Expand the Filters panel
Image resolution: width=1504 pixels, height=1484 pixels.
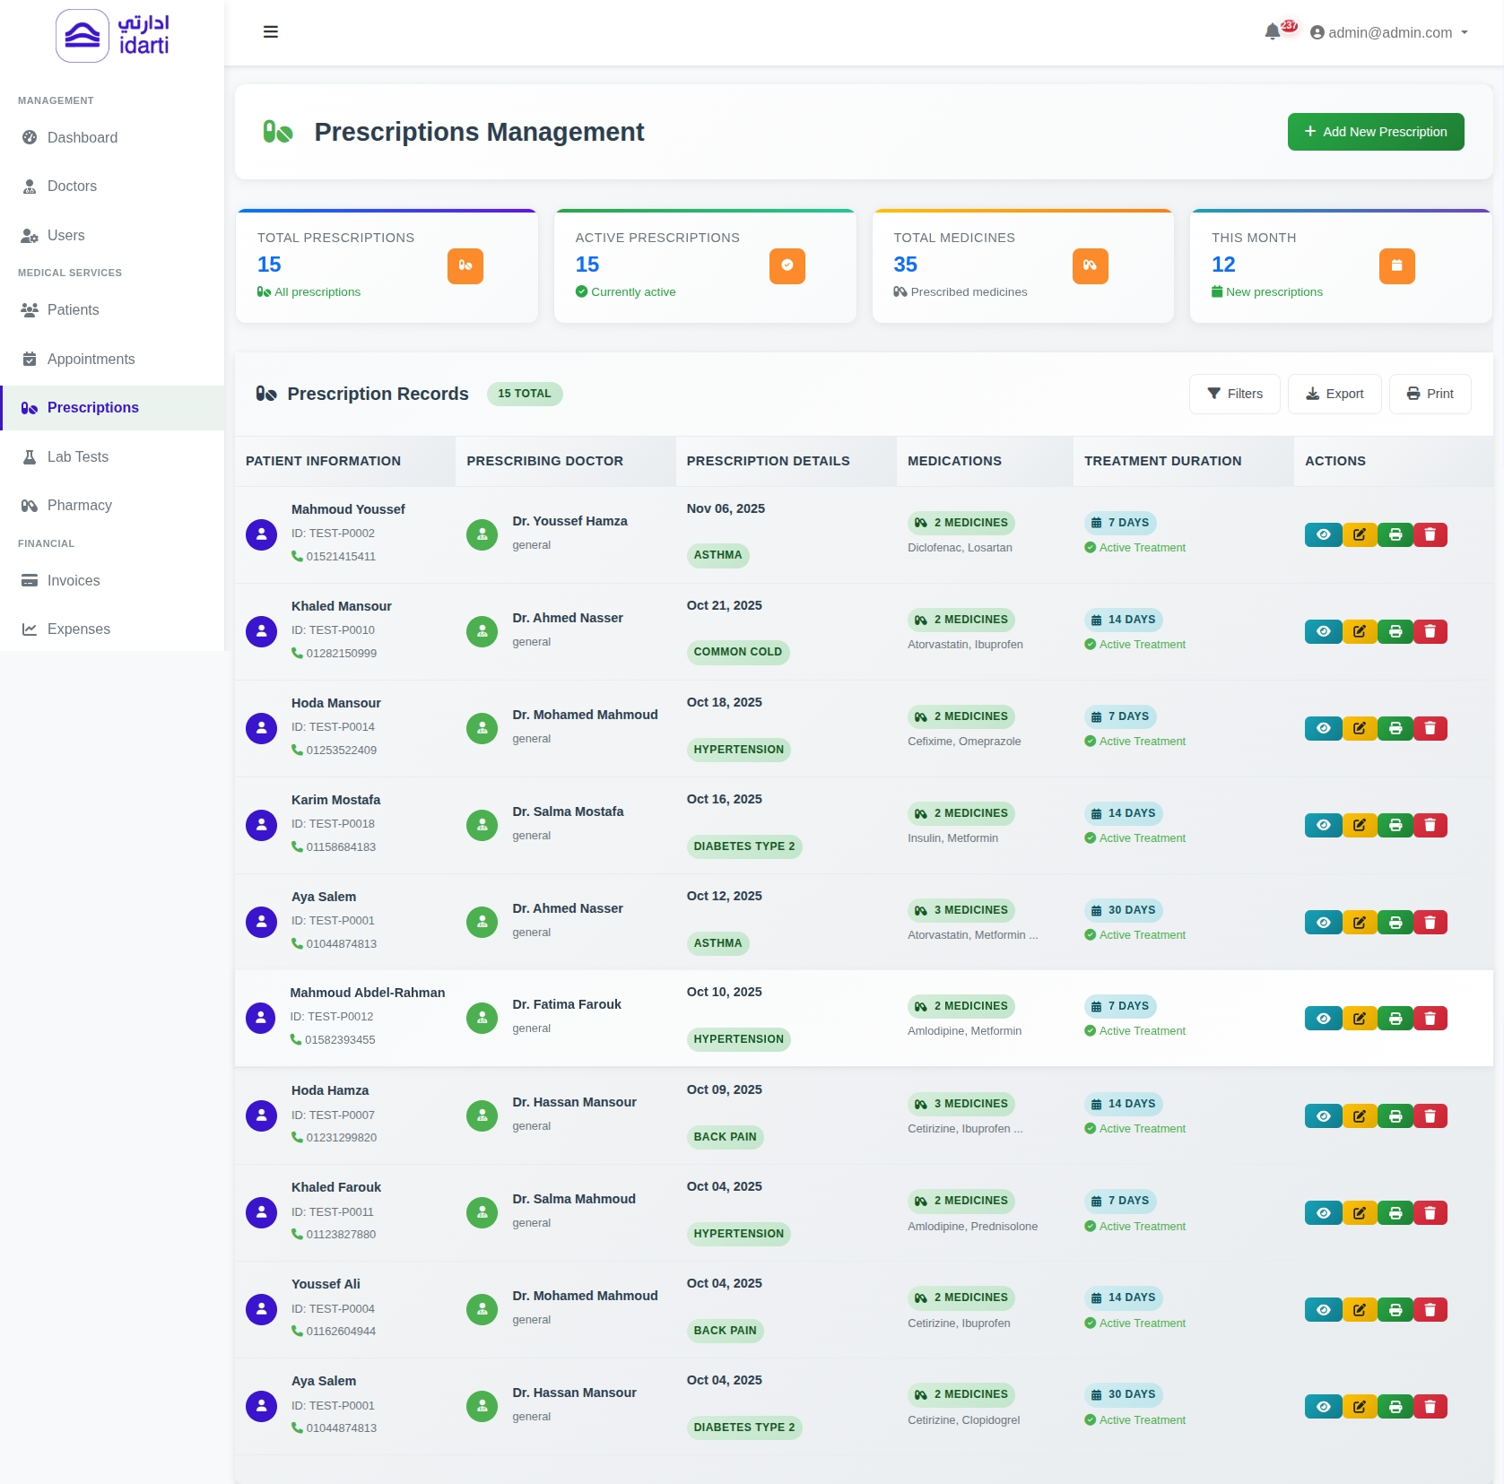coord(1234,394)
